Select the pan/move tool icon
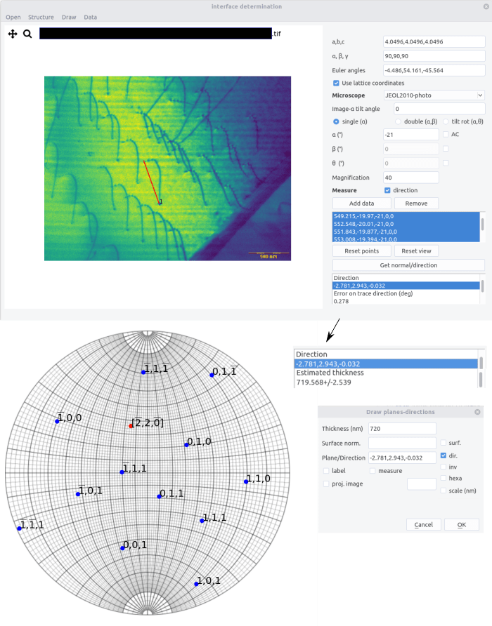Viewport: 492px width, 626px height. pyautogui.click(x=13, y=34)
